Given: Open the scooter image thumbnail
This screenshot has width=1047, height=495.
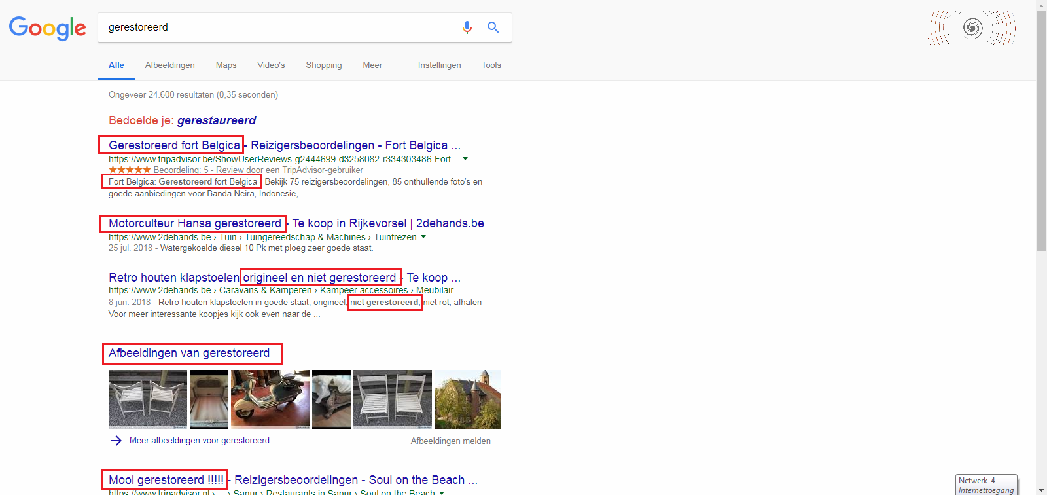Looking at the screenshot, I should click(270, 399).
